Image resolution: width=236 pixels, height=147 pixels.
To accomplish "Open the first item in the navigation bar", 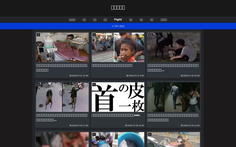I will coord(72,20).
